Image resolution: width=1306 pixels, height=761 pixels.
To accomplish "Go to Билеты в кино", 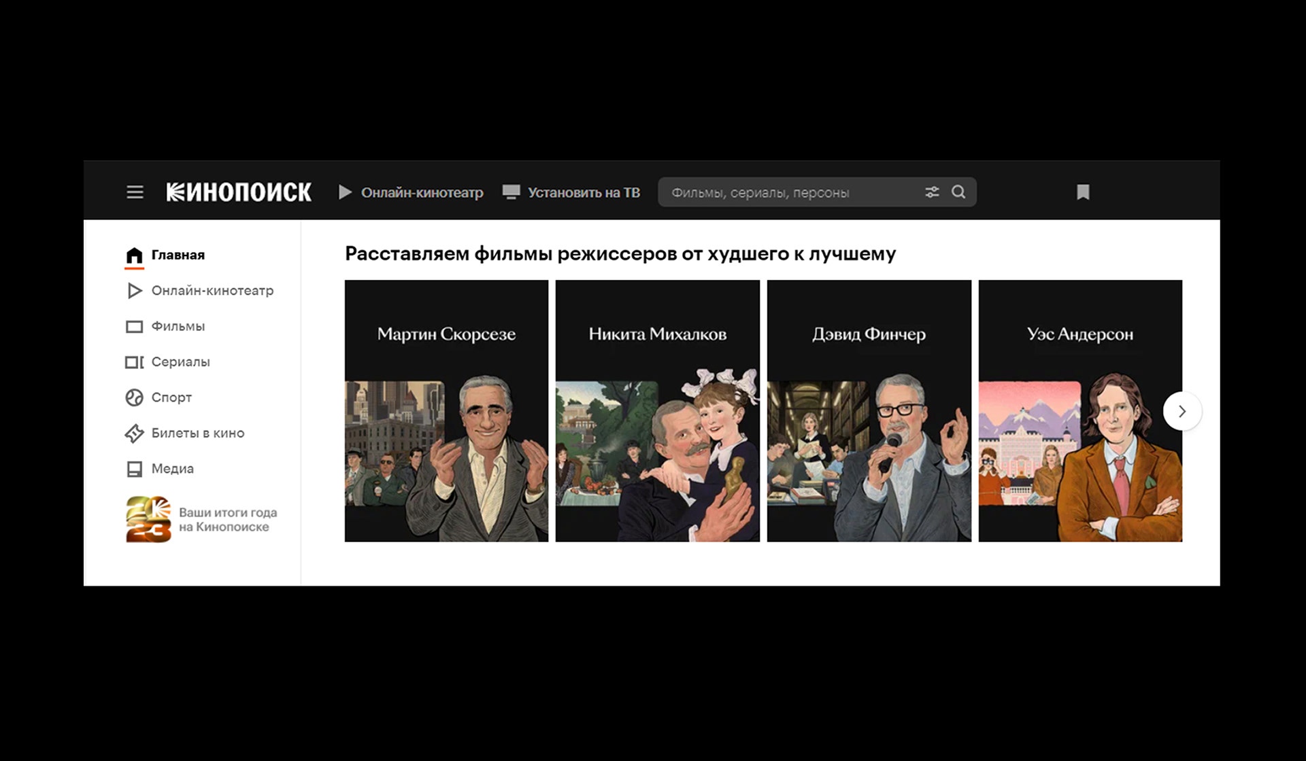I will [197, 433].
